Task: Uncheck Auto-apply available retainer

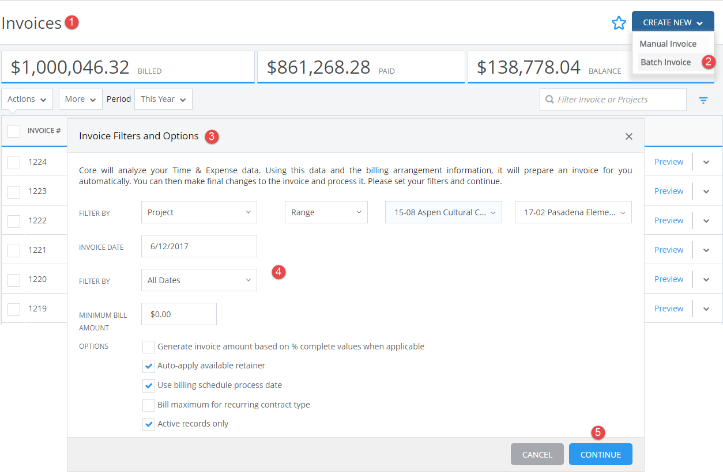Action: coord(148,366)
